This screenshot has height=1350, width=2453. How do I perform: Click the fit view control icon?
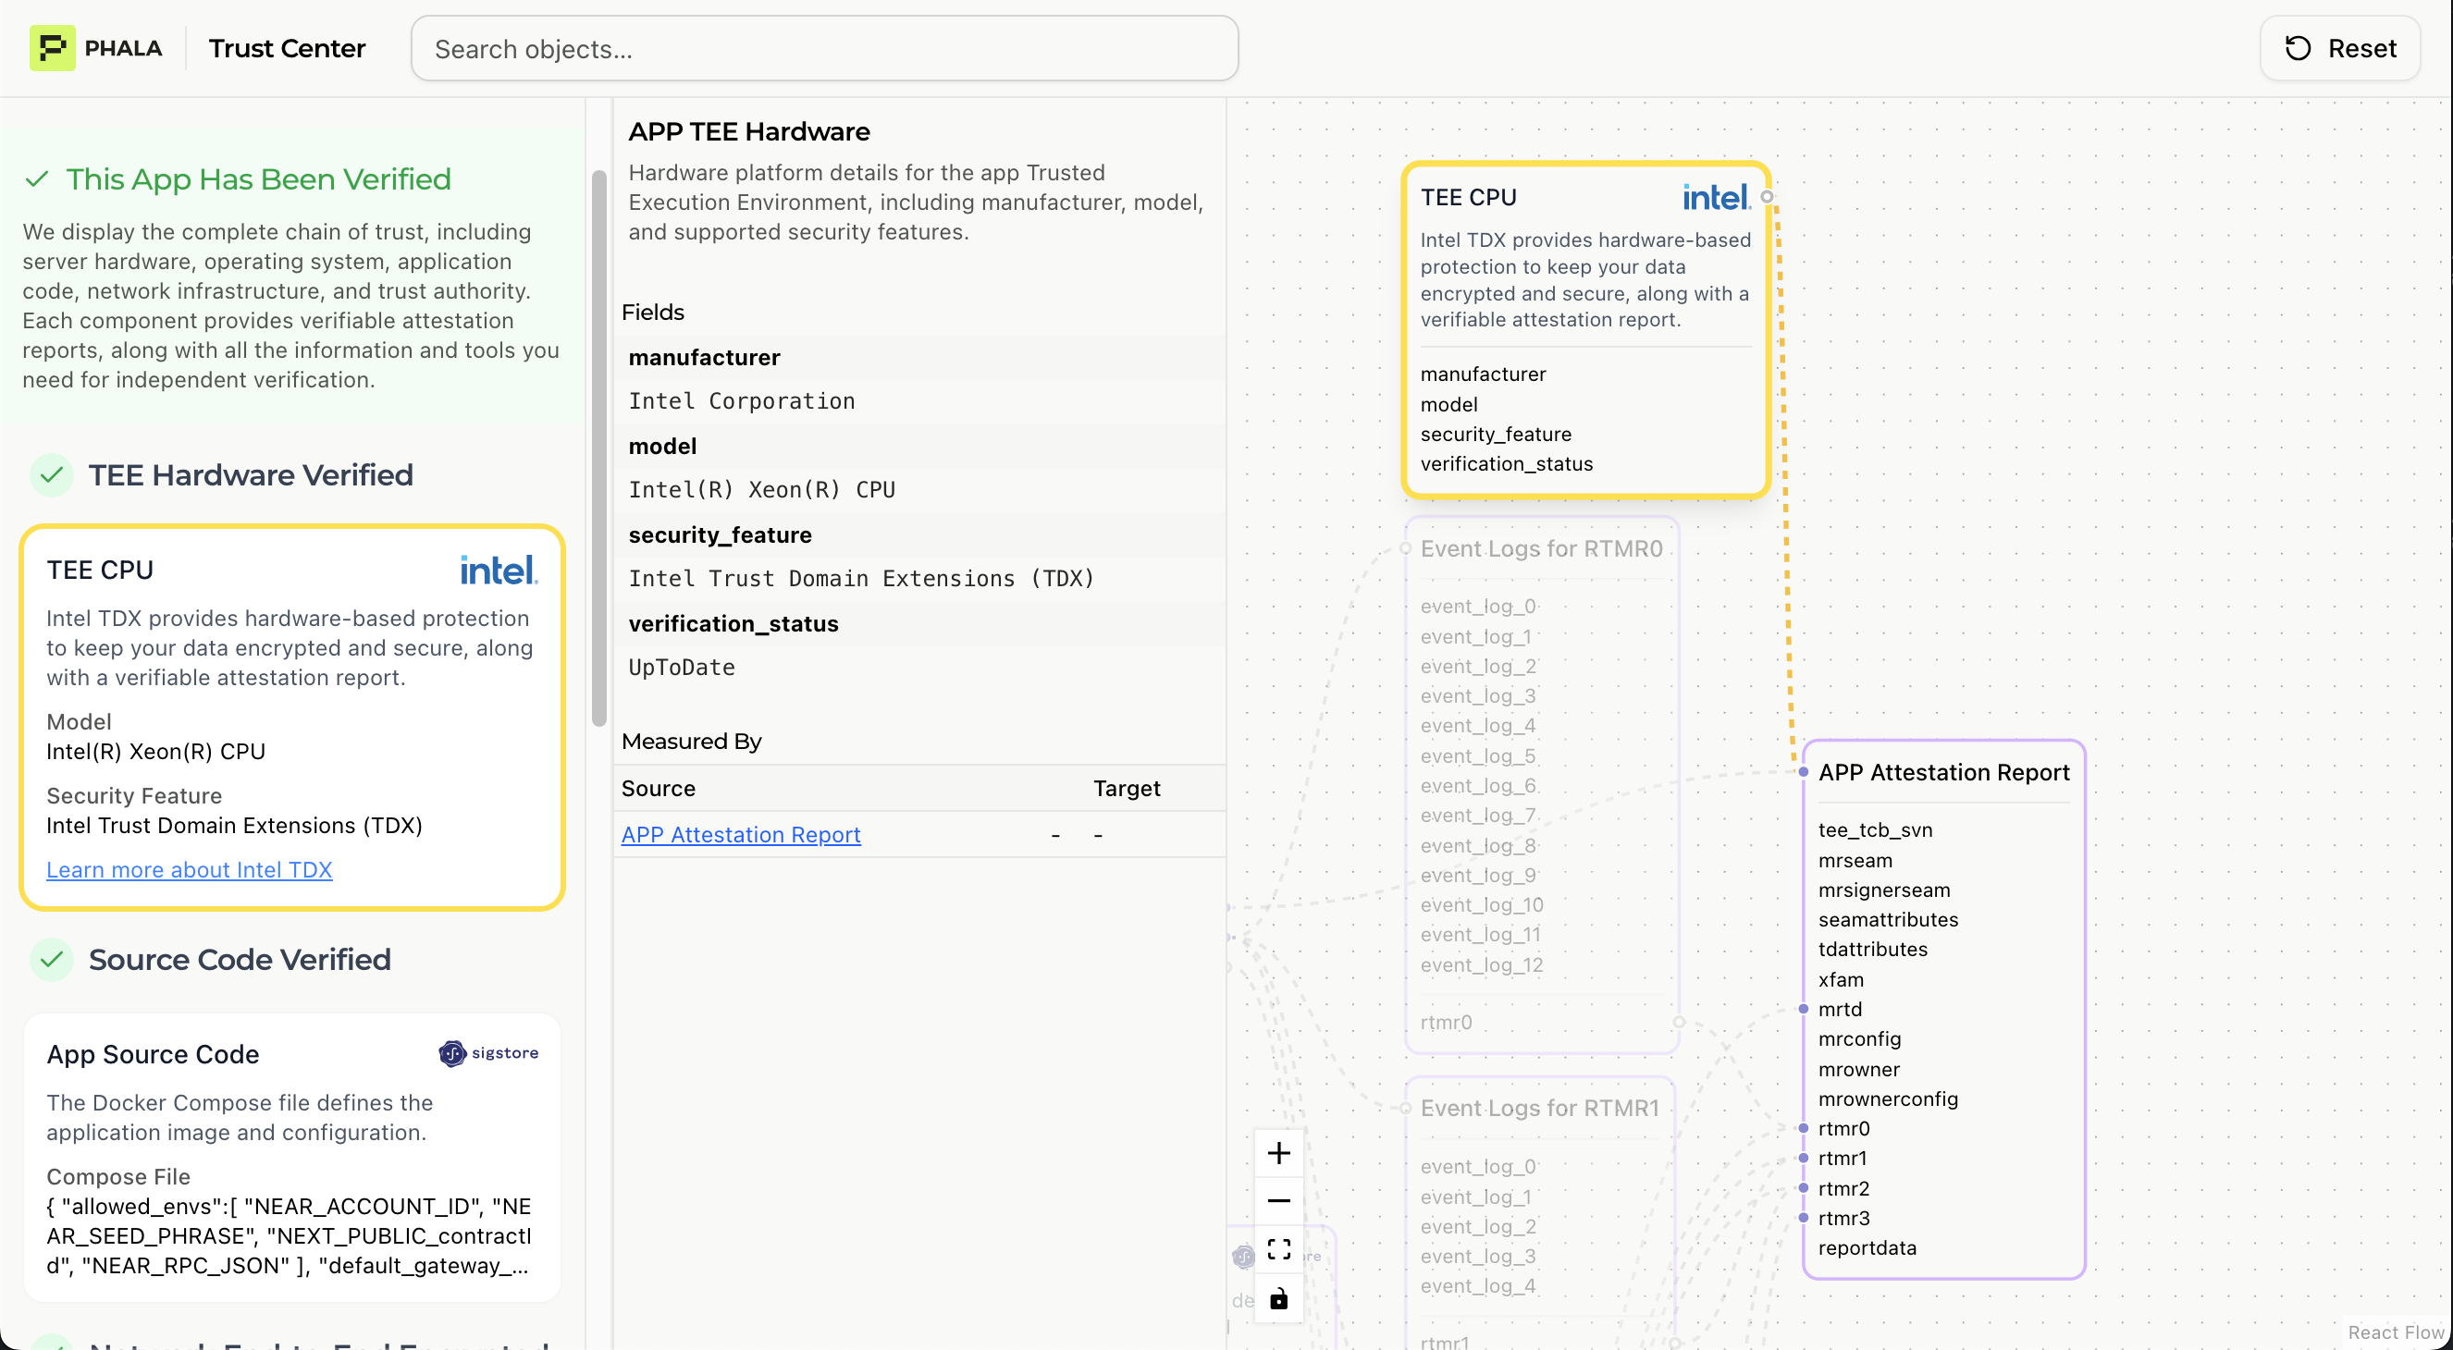(x=1278, y=1249)
